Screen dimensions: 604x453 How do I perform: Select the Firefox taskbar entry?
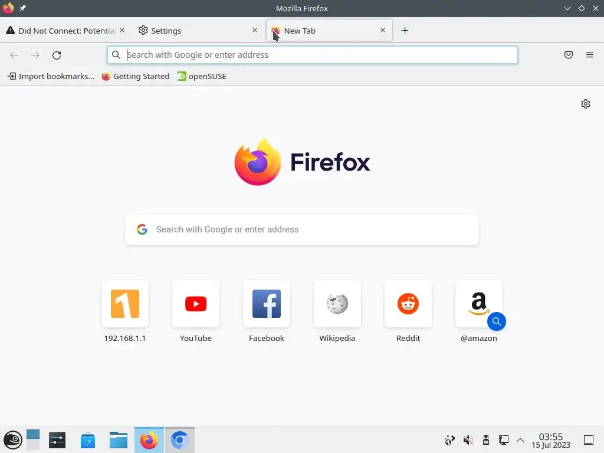pos(149,440)
